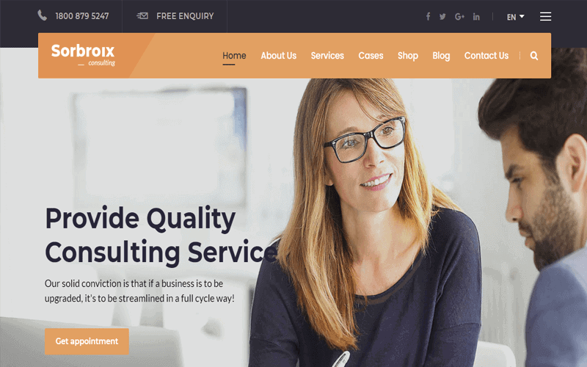Click the 1800 879 5247 phone number
Screen dimensions: 587x367
click(82, 16)
